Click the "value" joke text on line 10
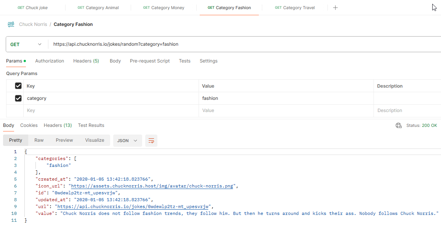 click(x=250, y=213)
